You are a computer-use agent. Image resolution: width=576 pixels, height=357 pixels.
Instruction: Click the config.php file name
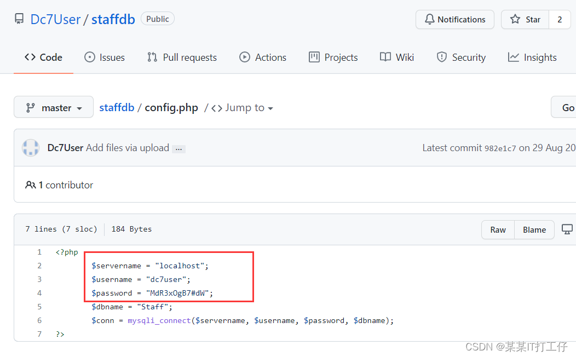click(x=171, y=108)
